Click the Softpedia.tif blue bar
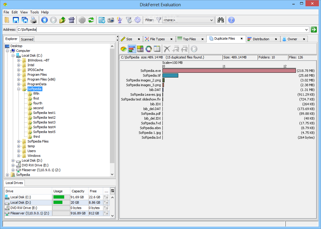The width and height of the screenshot is (321, 229). coord(170,75)
